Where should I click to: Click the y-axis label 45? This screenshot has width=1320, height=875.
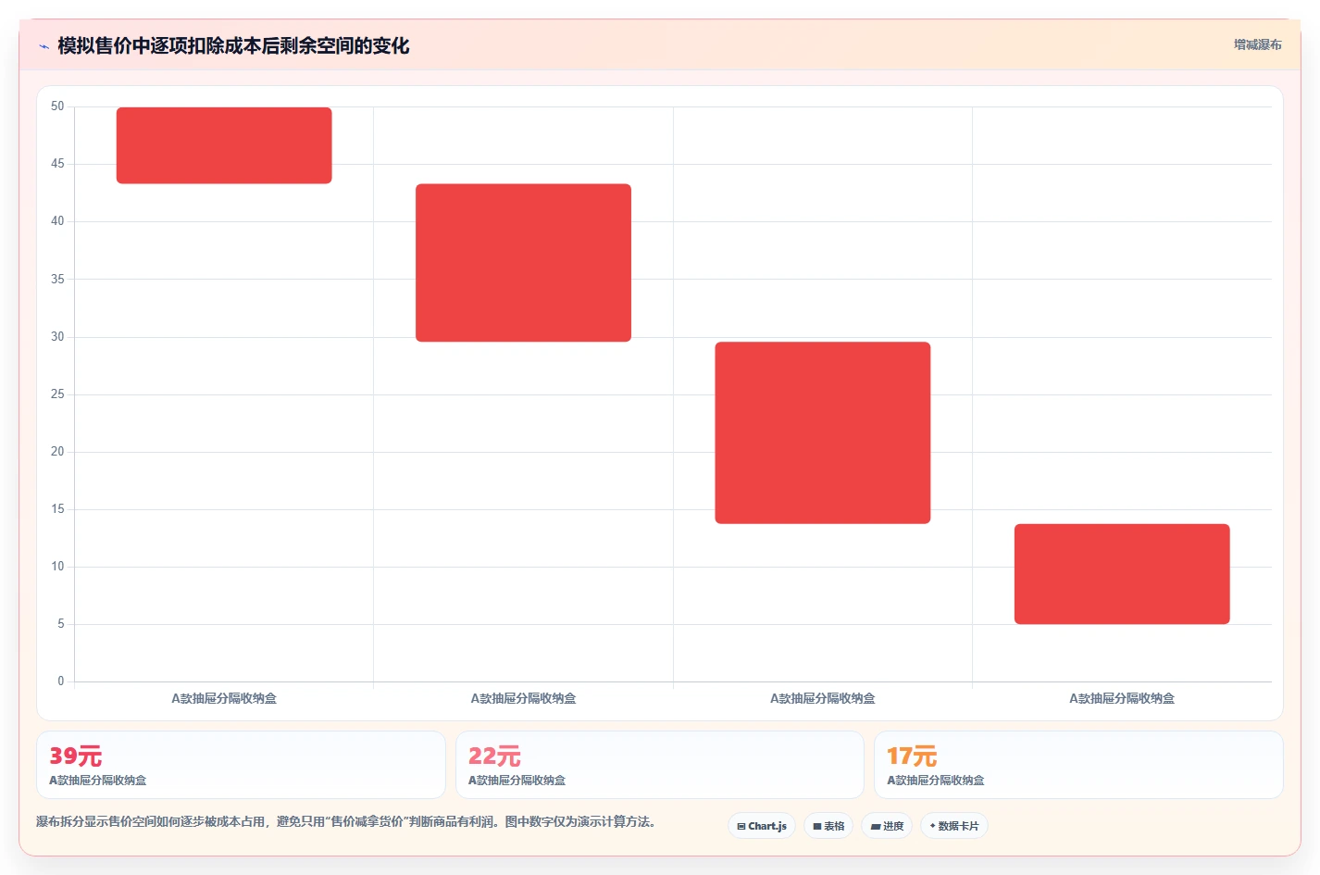click(x=57, y=164)
